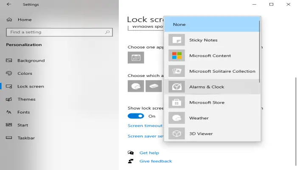Open the Colors personalization page

[x=25, y=73]
